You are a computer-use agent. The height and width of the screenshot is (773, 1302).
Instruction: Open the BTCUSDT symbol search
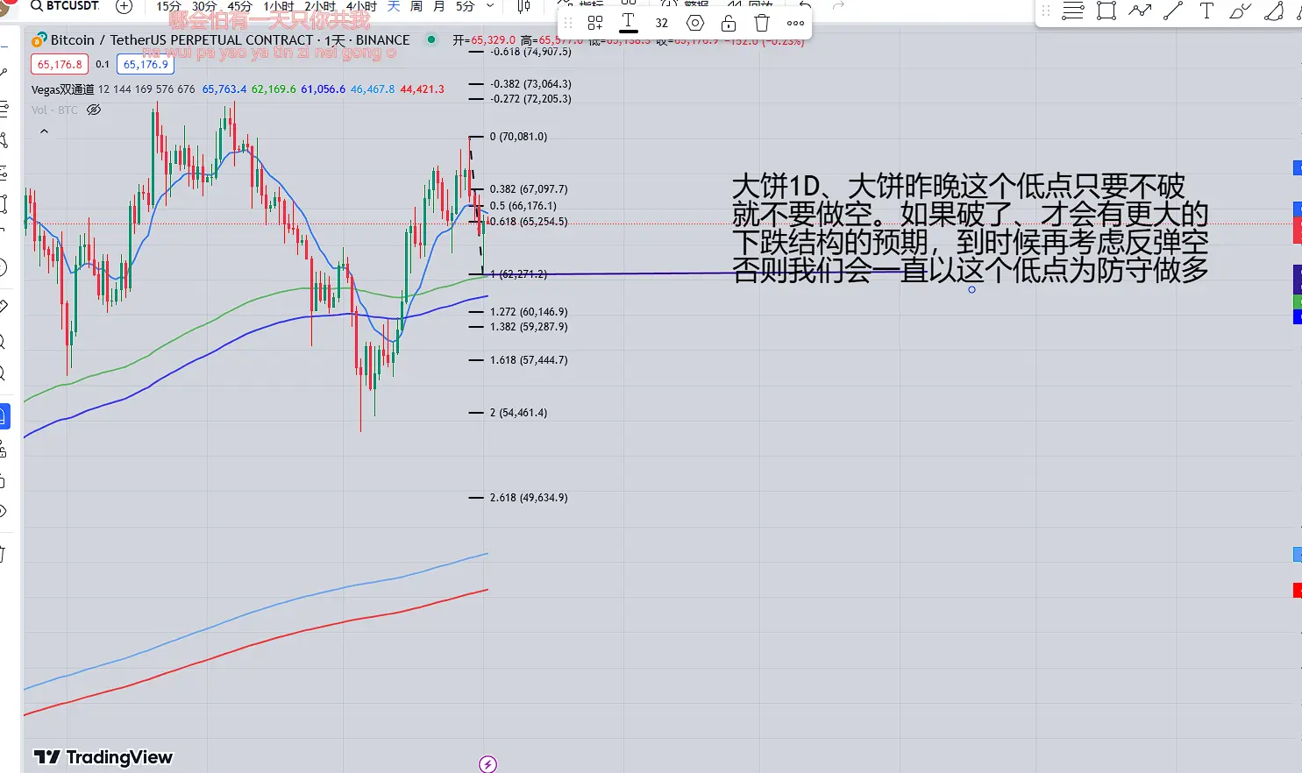(x=64, y=6)
